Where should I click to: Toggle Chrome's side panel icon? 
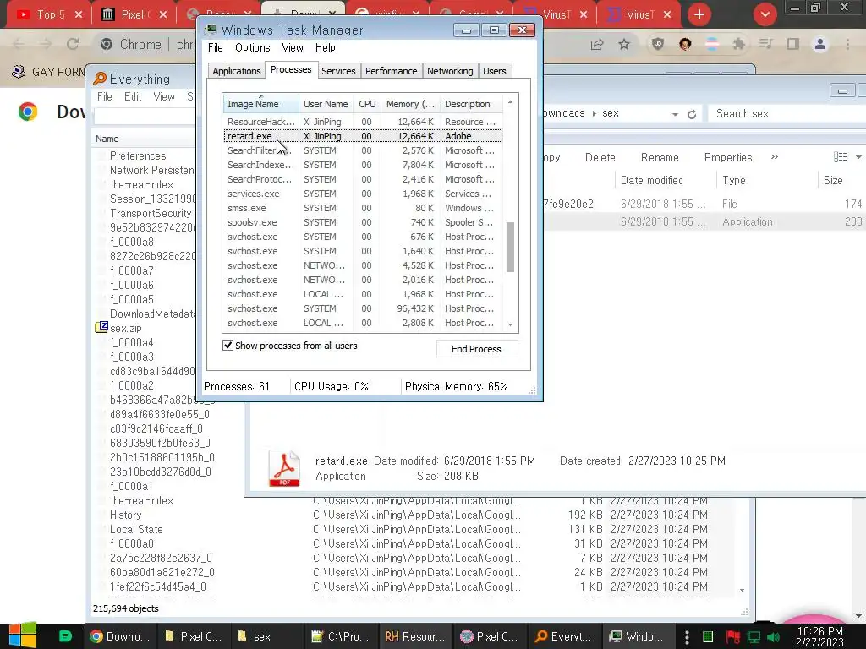793,44
